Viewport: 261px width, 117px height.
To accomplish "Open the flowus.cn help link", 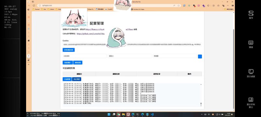I will [x=95, y=29].
